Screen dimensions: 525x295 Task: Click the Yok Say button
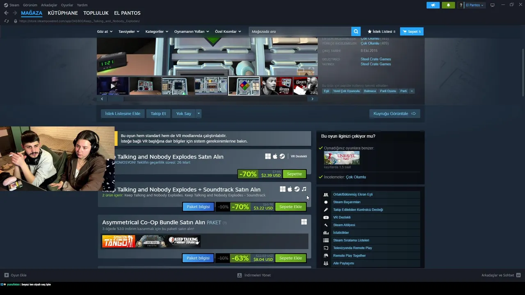click(x=184, y=113)
